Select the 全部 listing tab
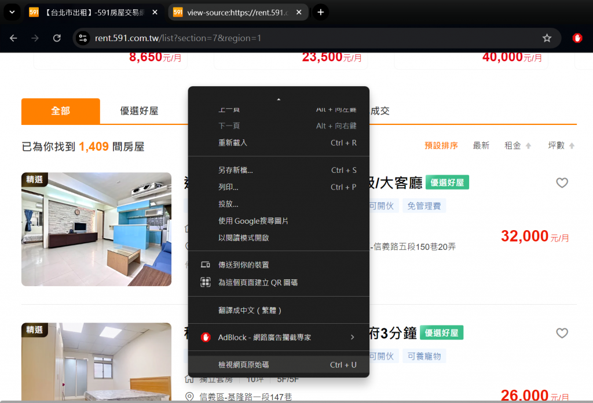593x403 pixels. 60,111
